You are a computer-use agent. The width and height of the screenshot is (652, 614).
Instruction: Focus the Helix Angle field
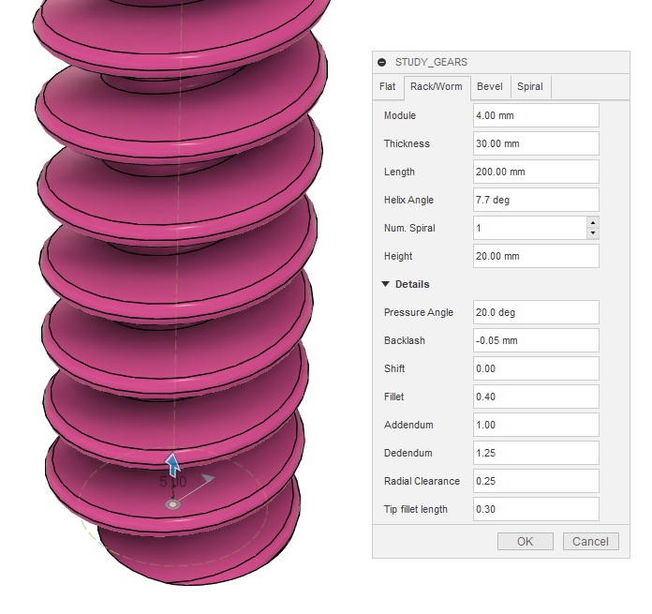[x=535, y=200]
